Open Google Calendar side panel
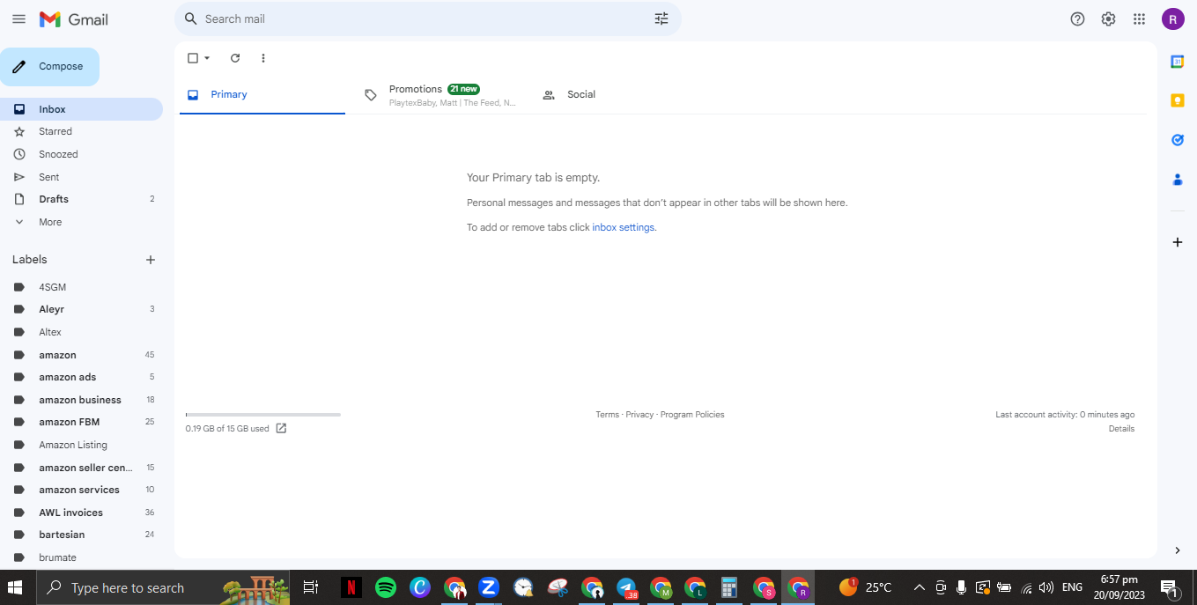Viewport: 1197px width, 605px height. tap(1177, 62)
